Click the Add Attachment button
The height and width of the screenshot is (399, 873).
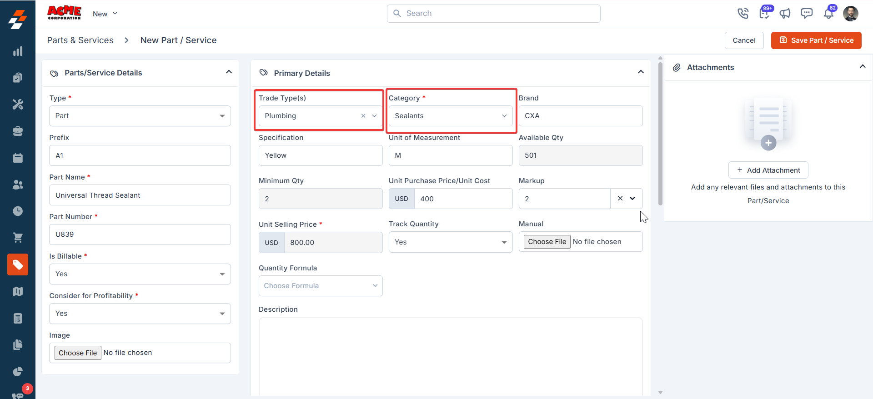point(768,170)
